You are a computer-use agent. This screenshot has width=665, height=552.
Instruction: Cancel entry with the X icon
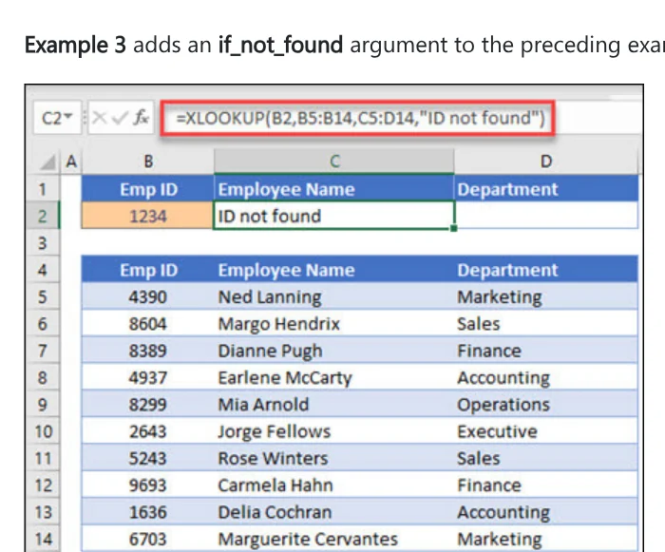pyautogui.click(x=99, y=118)
